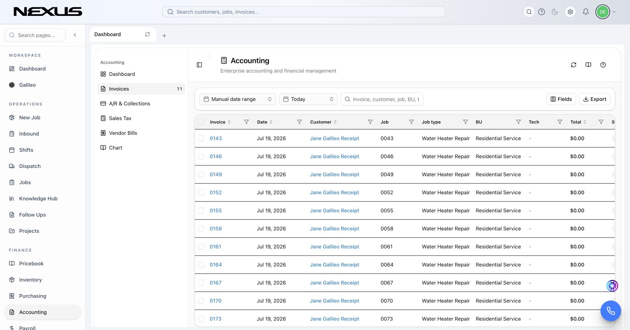
Task: Open Galileo in the Workspace sidebar
Action: (42, 85)
